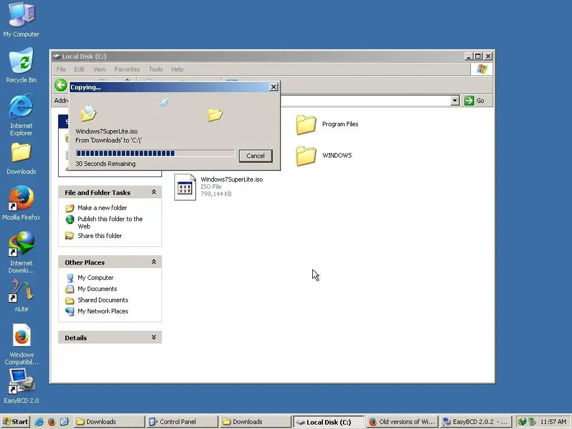Switch to Control Panel taskbar button
This screenshot has height=429, width=572.
(x=183, y=422)
